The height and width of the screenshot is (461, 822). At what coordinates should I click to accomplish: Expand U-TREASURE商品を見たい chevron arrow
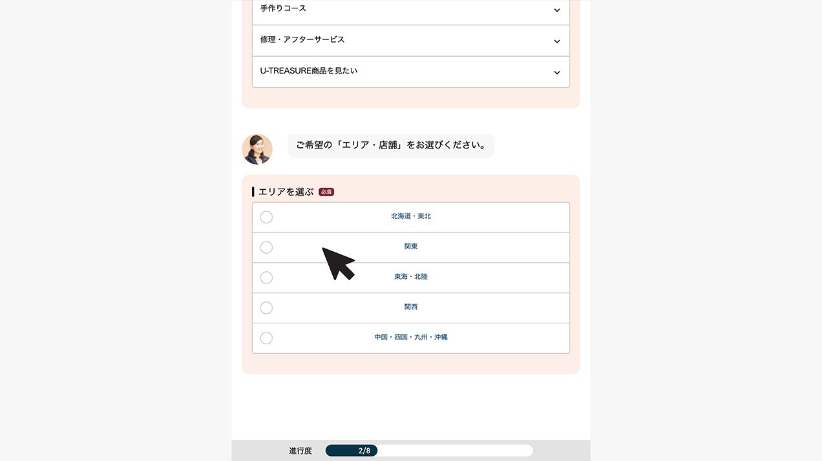557,72
